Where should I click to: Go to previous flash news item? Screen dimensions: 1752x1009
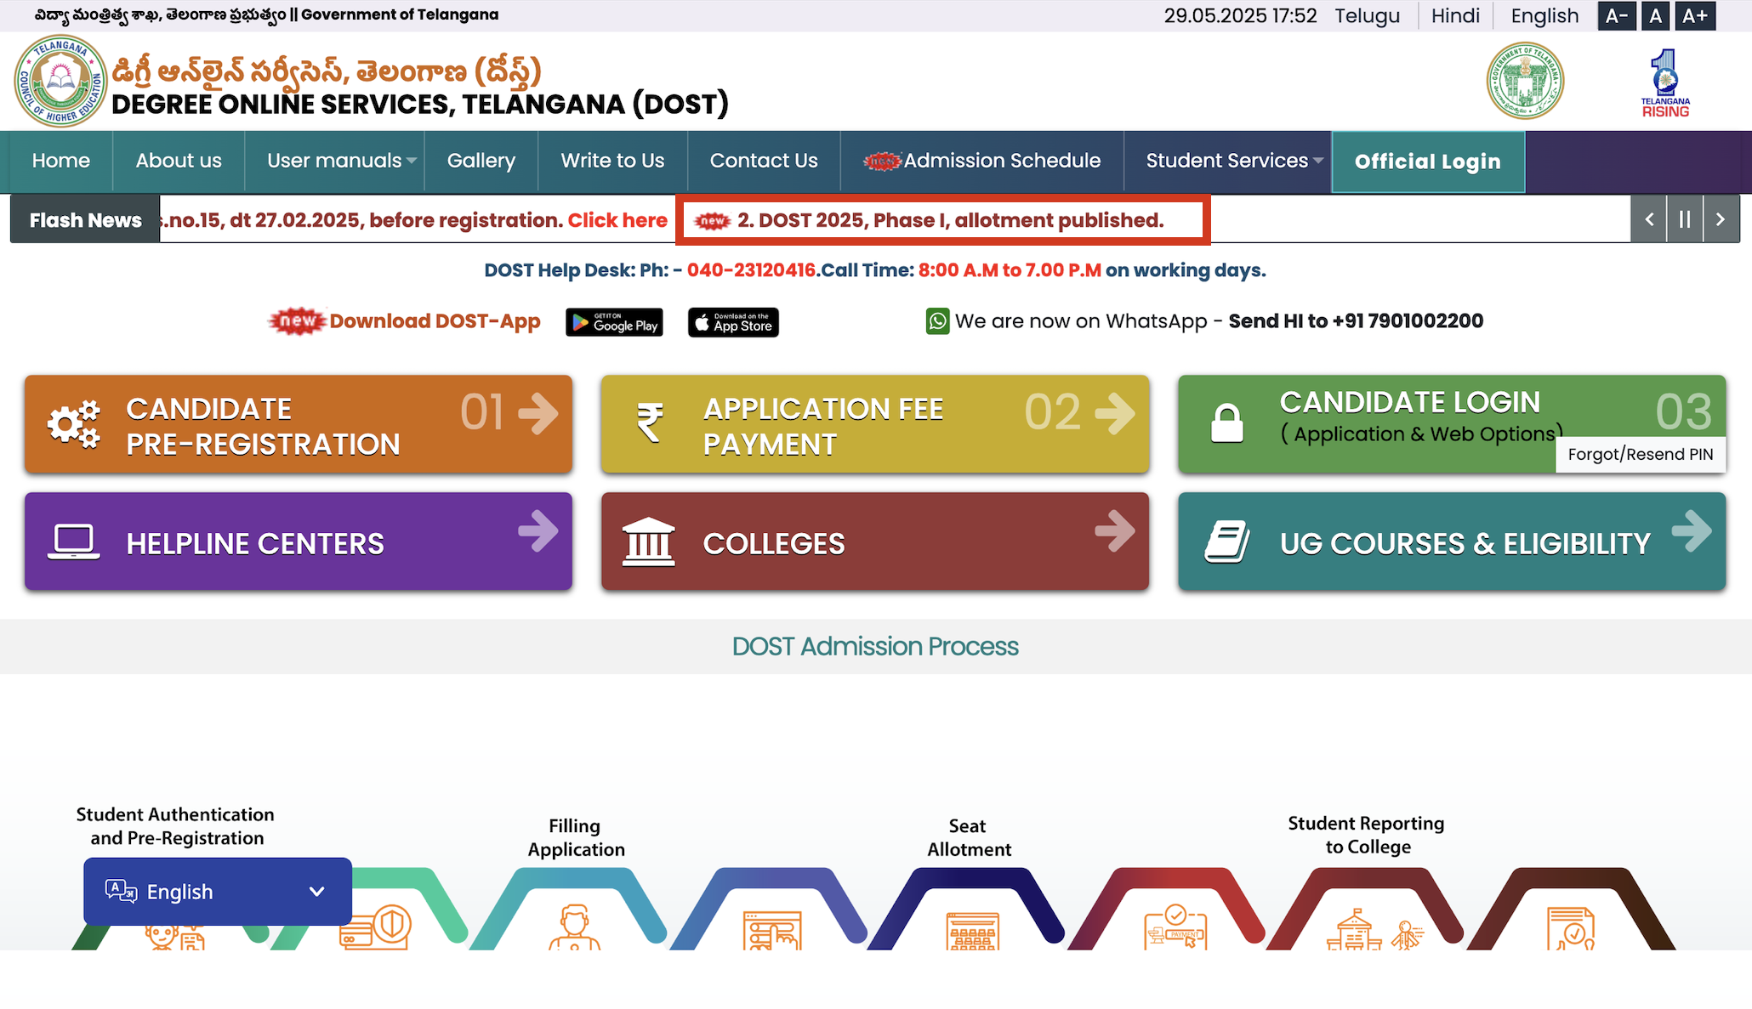(1649, 219)
